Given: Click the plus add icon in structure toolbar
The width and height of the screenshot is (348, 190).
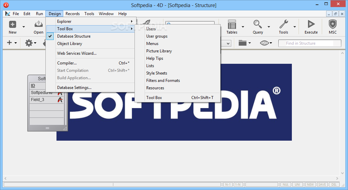Looking at the screenshot, I should 9,43.
